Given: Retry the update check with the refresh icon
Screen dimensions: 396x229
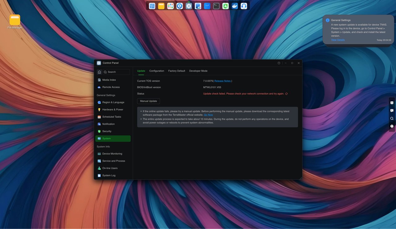Looking at the screenshot, I should point(286,94).
